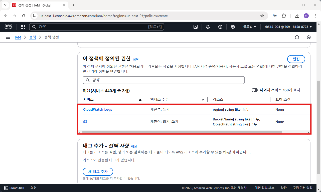Click the 요청 조건 column header
The width and height of the screenshot is (321, 192).
click(x=283, y=100)
